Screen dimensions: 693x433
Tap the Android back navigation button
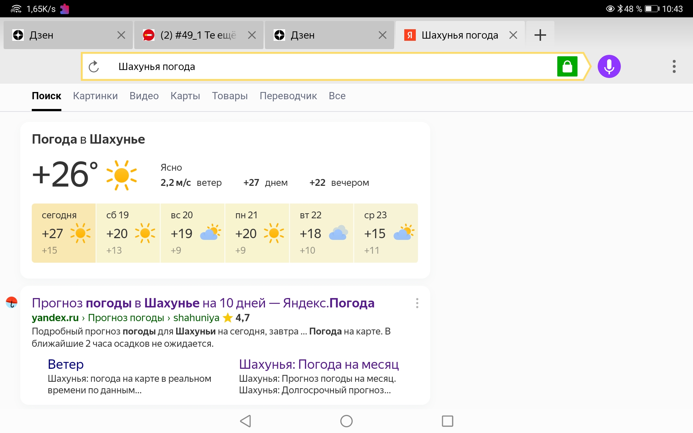click(245, 421)
